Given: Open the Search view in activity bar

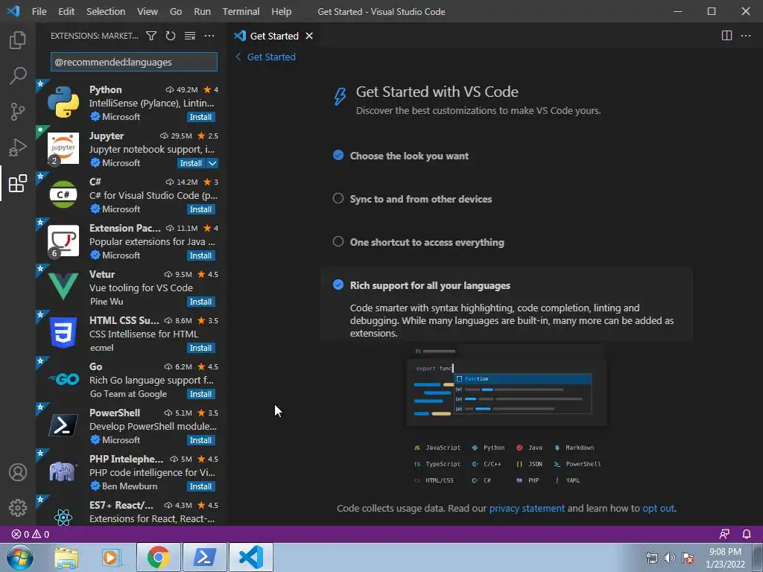Looking at the screenshot, I should (x=18, y=75).
